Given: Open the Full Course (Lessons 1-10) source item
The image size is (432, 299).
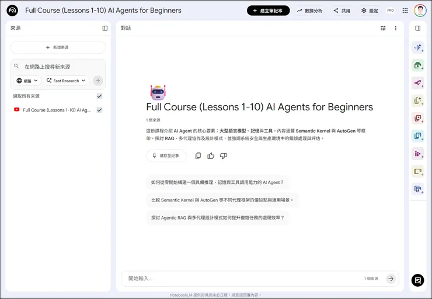Looking at the screenshot, I should (x=57, y=110).
